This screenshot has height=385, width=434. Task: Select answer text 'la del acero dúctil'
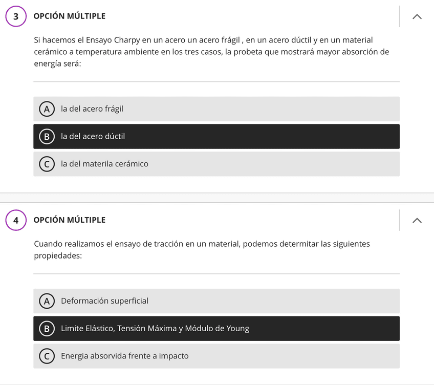(x=93, y=137)
